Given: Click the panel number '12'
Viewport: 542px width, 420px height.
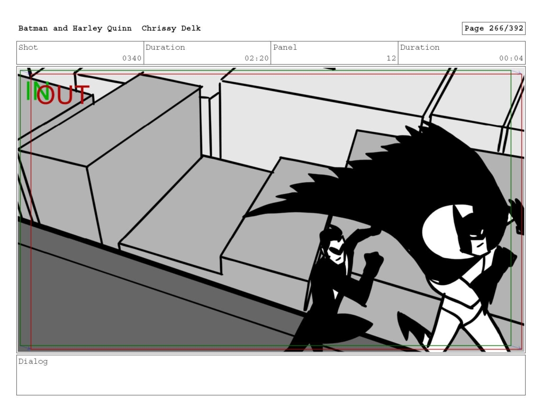Looking at the screenshot, I should coord(391,58).
